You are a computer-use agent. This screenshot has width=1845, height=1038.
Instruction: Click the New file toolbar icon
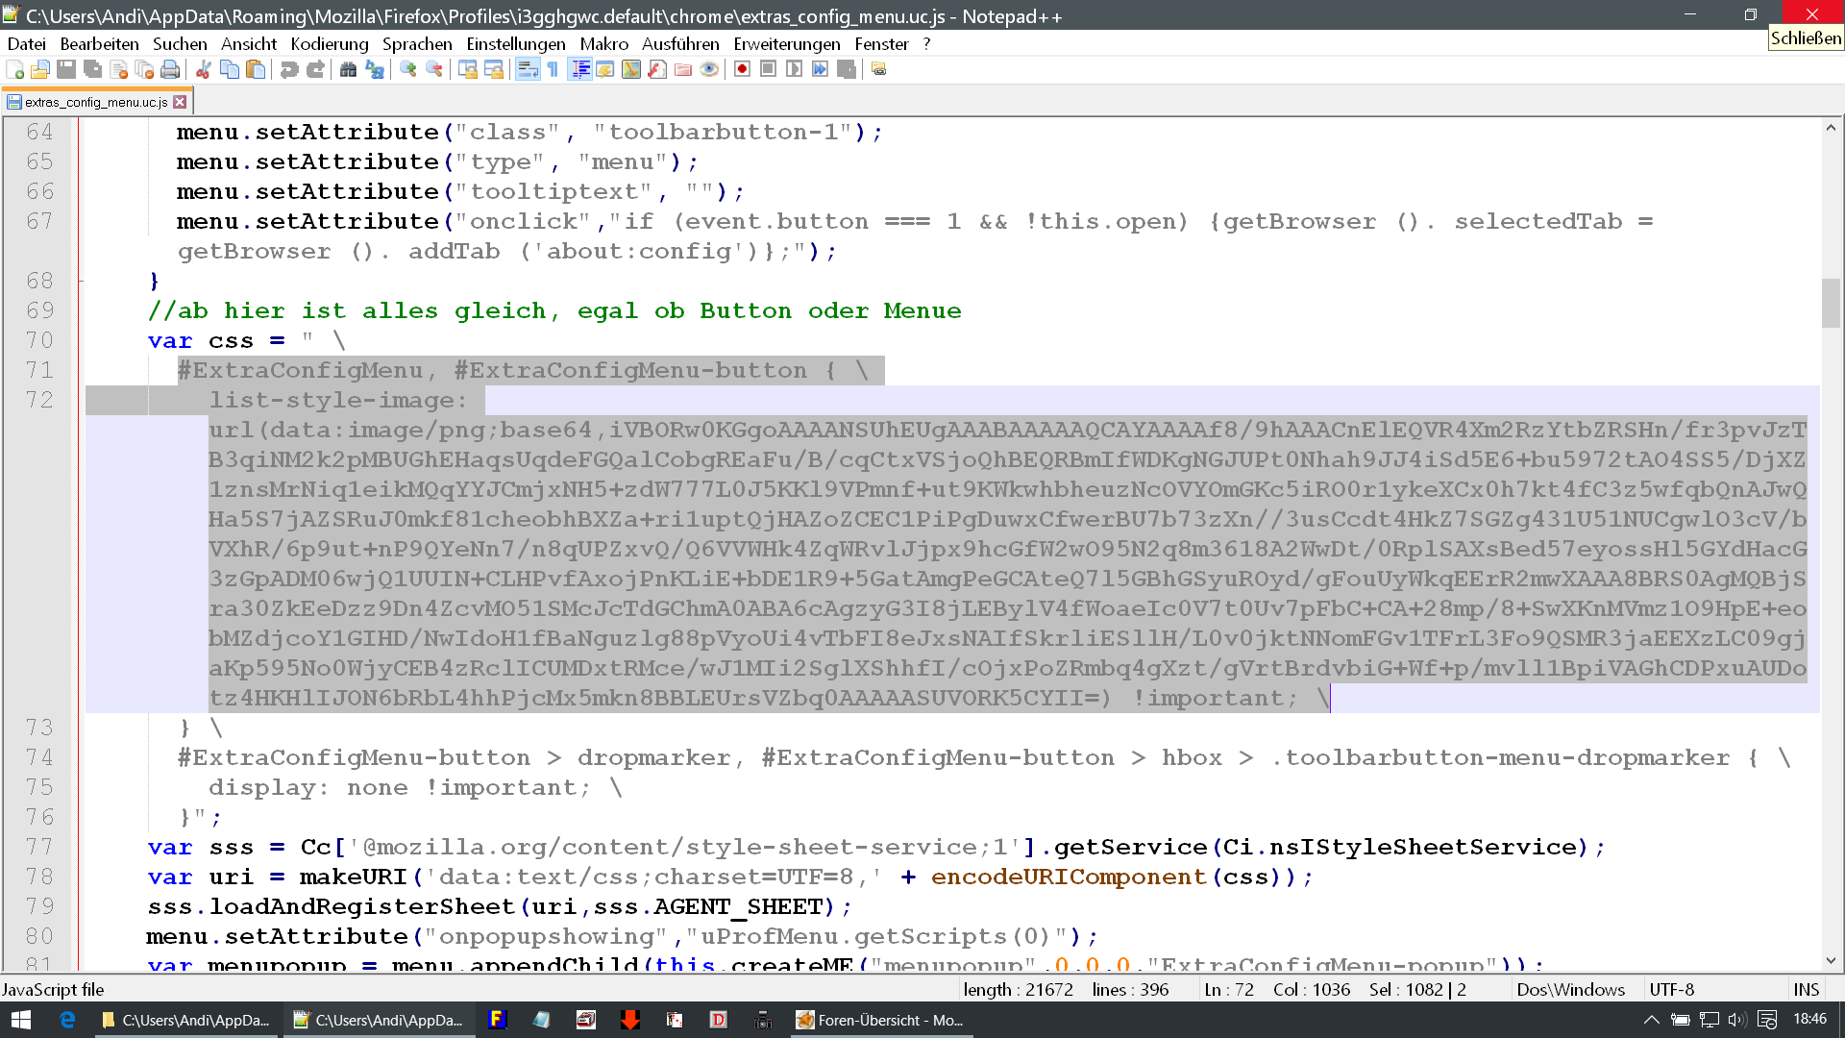pos(15,69)
